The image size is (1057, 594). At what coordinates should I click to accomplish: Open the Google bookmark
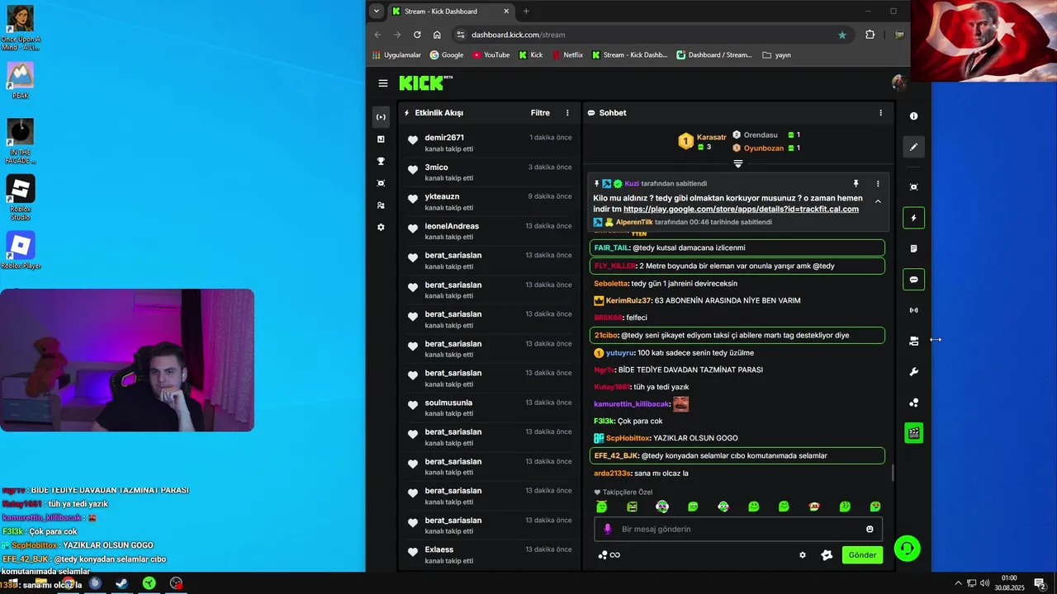[447, 55]
